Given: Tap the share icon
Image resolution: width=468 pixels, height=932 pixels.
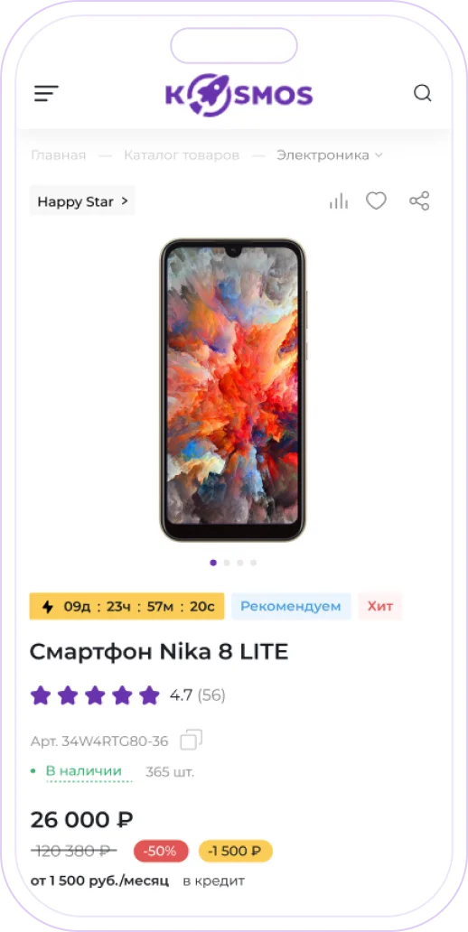Looking at the screenshot, I should tap(419, 200).
